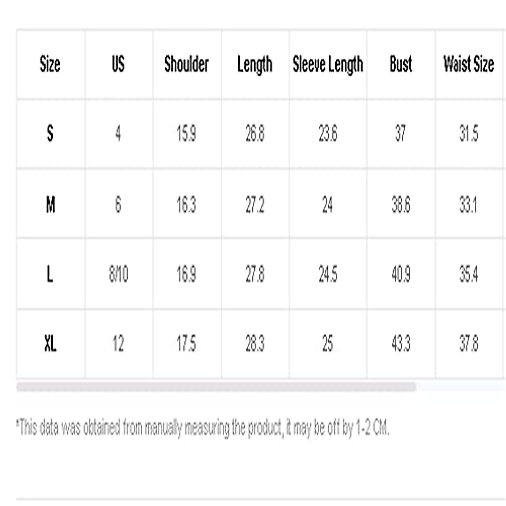Viewport: 506px width, 506px height.
Task: Select the Bust column header
Action: click(x=401, y=65)
